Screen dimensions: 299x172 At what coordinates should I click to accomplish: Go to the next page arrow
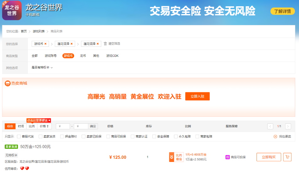(x=288, y=126)
